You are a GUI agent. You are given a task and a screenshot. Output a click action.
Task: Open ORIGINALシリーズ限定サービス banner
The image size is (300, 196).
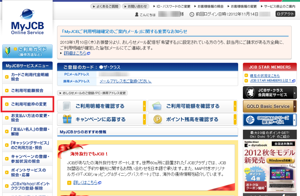270,120
